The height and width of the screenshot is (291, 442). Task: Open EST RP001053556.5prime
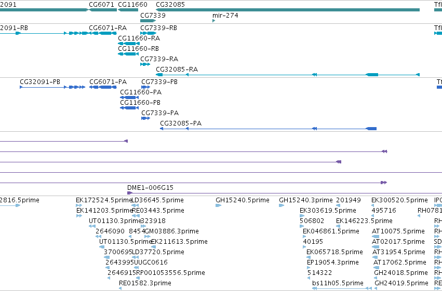click(x=170, y=273)
